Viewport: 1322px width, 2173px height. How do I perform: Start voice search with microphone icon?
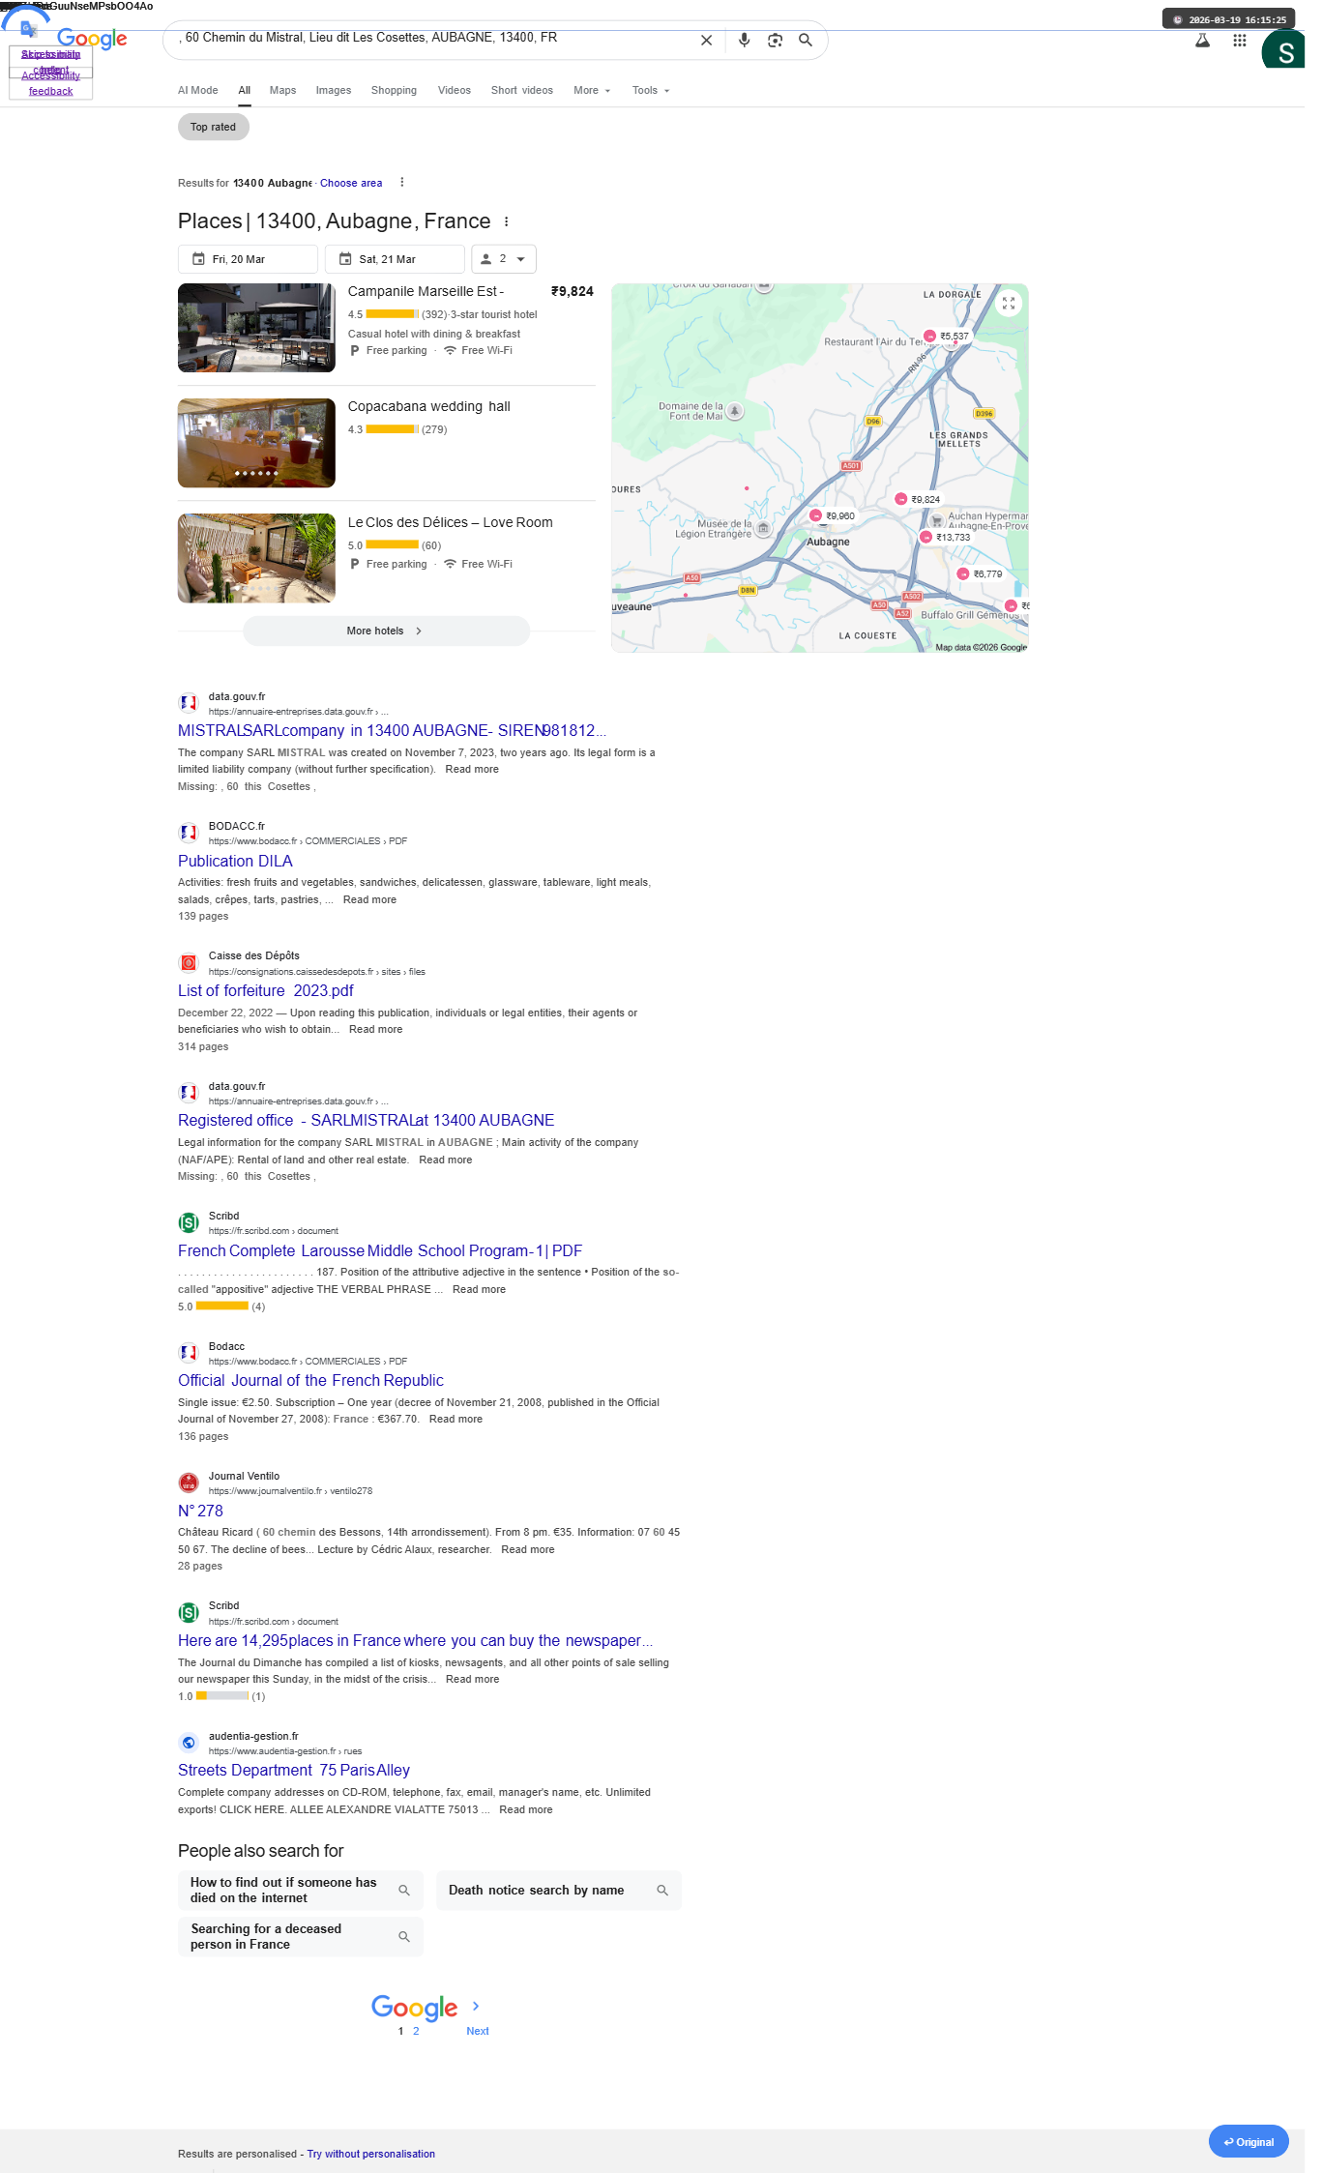[x=744, y=41]
